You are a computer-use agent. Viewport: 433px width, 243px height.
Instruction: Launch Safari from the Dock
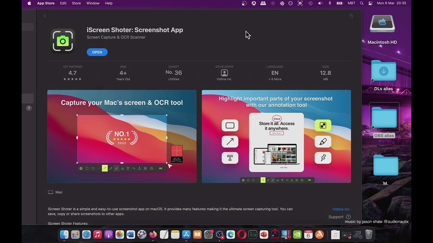(86, 234)
